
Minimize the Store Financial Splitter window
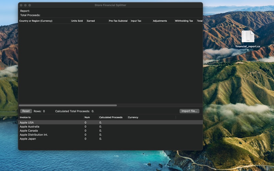click(x=25, y=5)
